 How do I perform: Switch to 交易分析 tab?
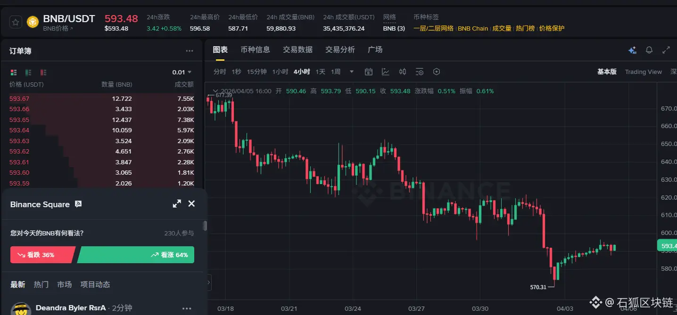click(340, 49)
